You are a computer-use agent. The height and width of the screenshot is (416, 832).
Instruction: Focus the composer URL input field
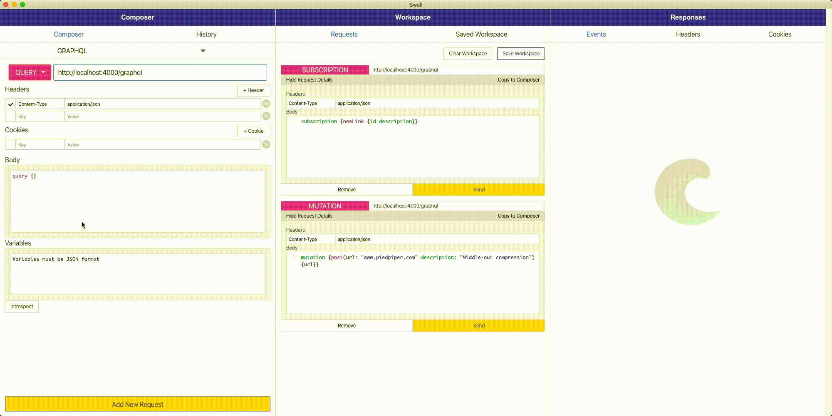(x=160, y=72)
